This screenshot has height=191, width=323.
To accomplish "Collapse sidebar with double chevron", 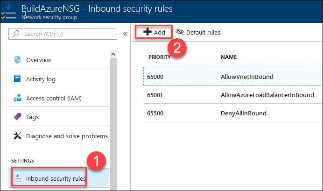I will 125,34.
